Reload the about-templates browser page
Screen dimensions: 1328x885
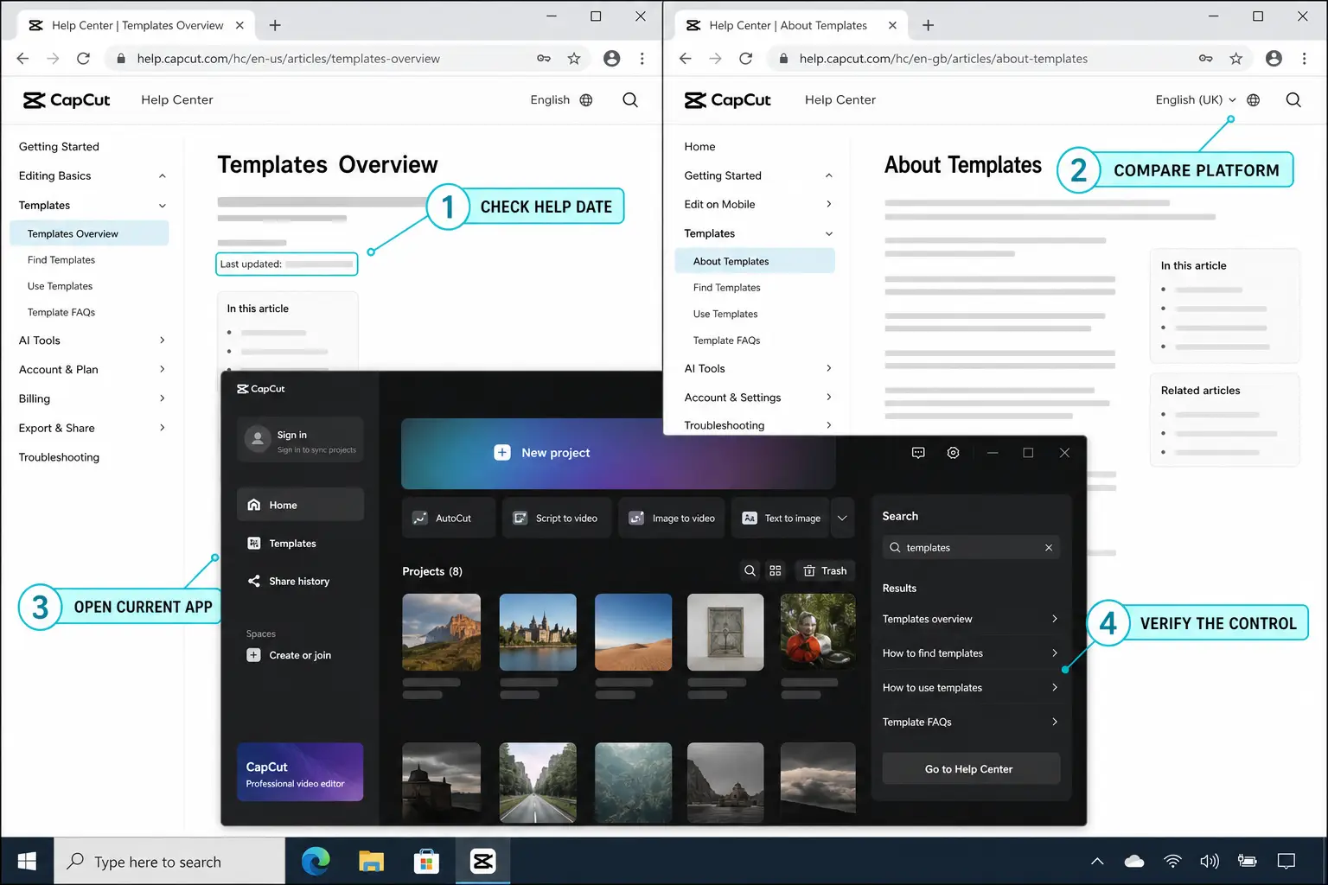click(745, 59)
